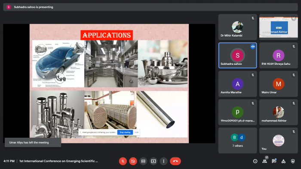Click Stop sharing button
Image resolution: width=301 pixels, height=169 pixels.
(x=125, y=132)
